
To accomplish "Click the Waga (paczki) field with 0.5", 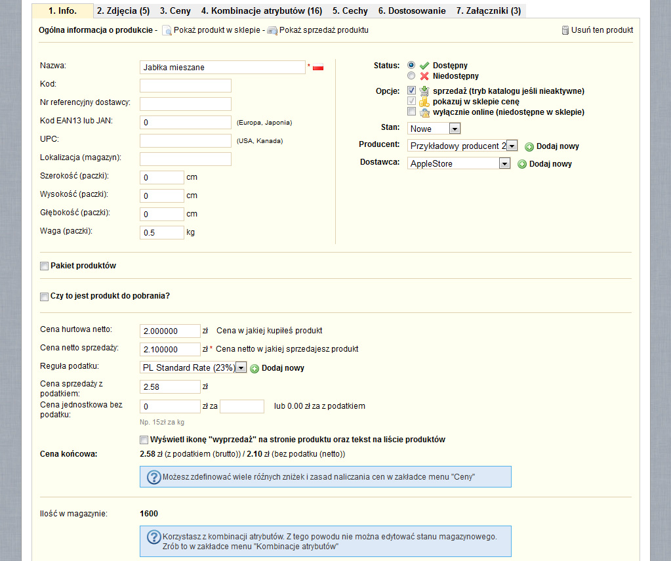I will (x=162, y=233).
